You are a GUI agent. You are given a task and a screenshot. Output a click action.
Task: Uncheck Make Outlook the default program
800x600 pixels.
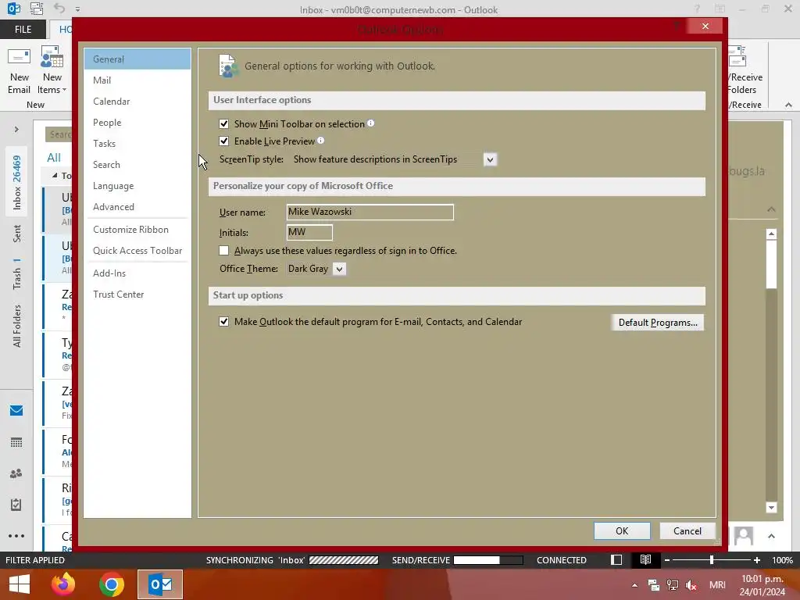[x=224, y=321]
